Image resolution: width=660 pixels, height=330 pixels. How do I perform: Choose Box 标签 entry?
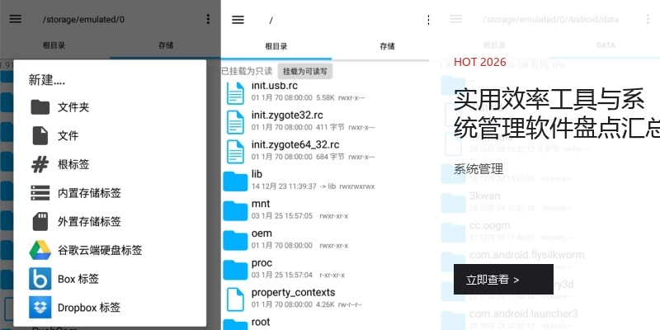(110, 279)
